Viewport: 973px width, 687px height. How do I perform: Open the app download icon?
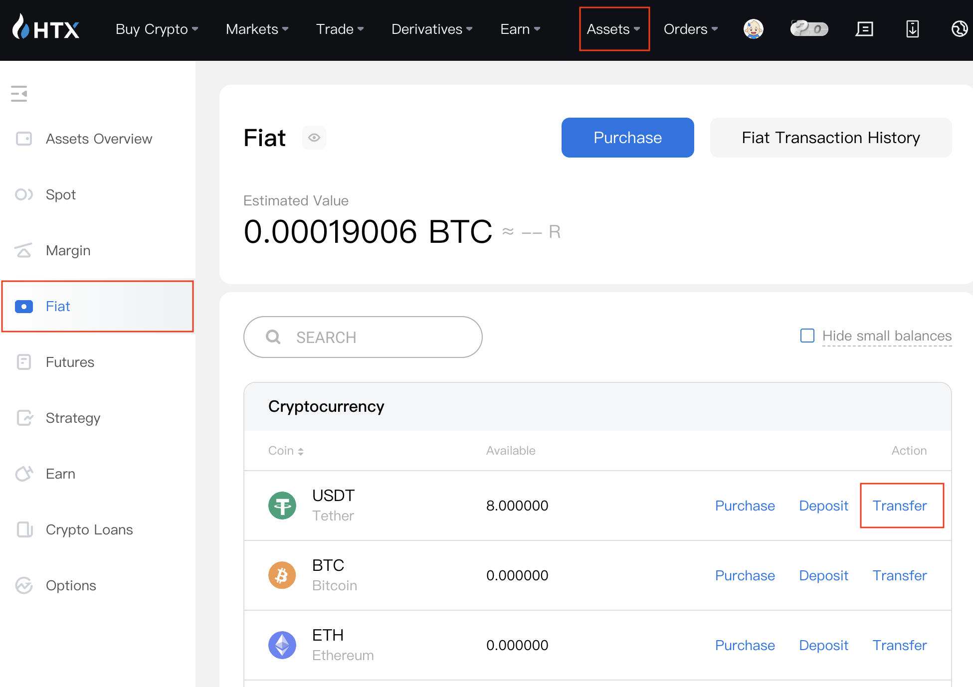coord(912,29)
